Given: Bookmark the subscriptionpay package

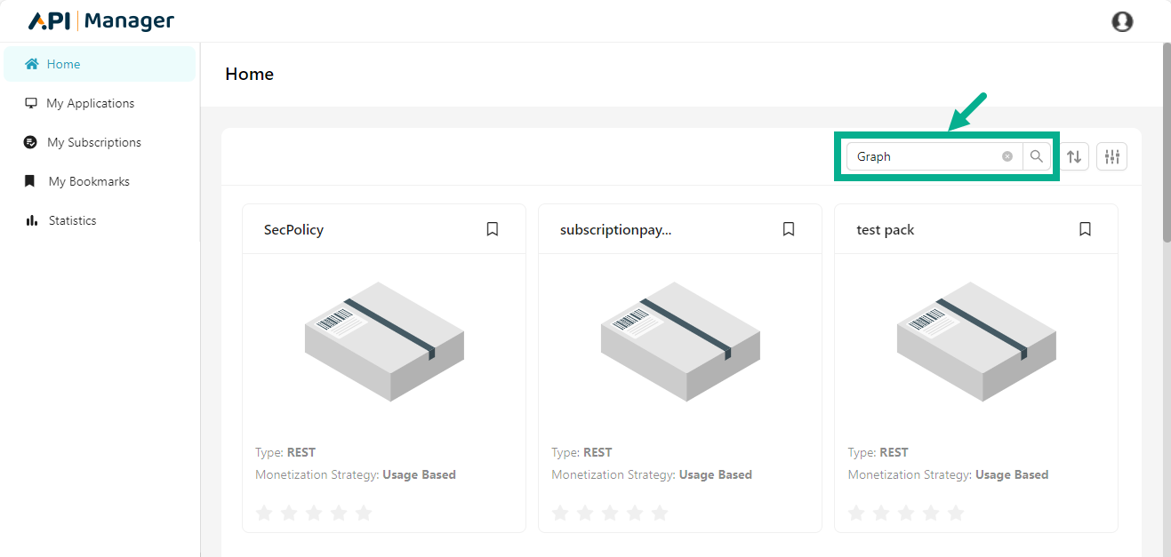Looking at the screenshot, I should tap(789, 229).
